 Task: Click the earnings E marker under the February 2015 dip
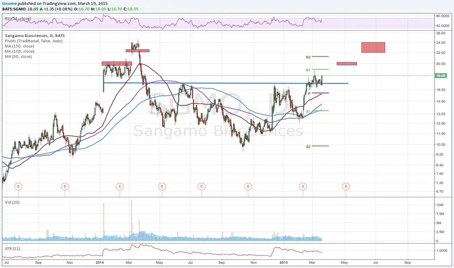tap(303, 187)
